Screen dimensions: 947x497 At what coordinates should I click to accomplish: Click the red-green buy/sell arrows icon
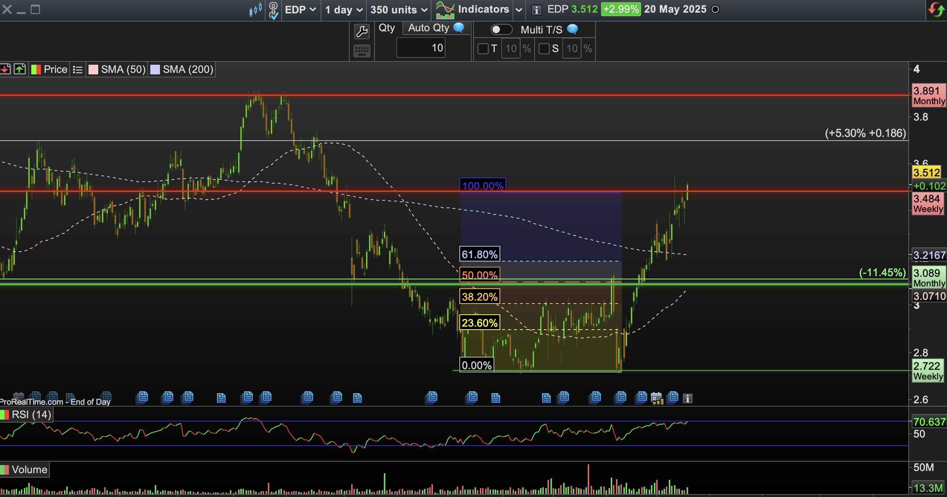coord(936,9)
